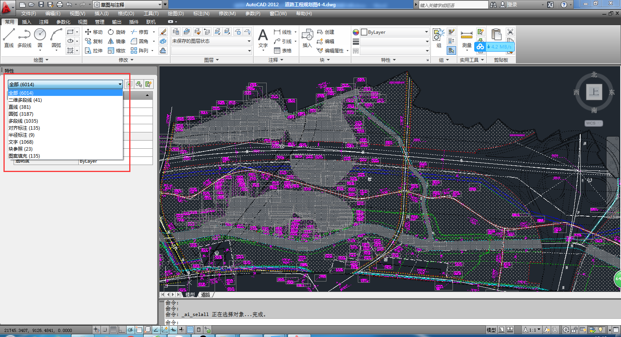The width and height of the screenshot is (621, 337).
Task: Click the scissors cut icon in 剪贴板
Action: tap(510, 32)
